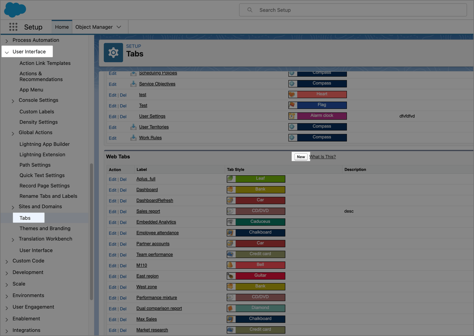Click the package icon beside Work Rules
The image size is (474, 336).
point(133,138)
